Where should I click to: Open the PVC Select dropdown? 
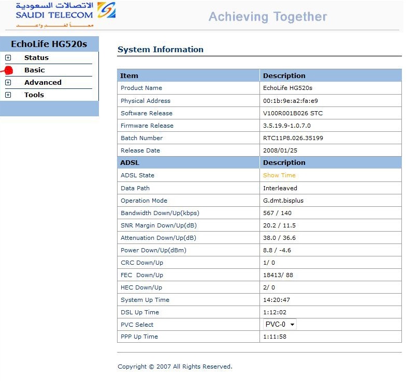tap(280, 325)
